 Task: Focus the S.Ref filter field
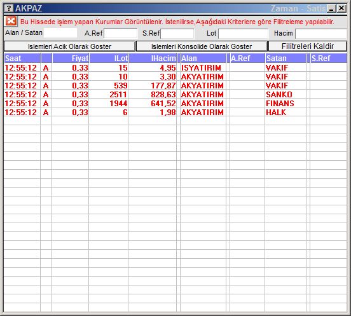177,34
